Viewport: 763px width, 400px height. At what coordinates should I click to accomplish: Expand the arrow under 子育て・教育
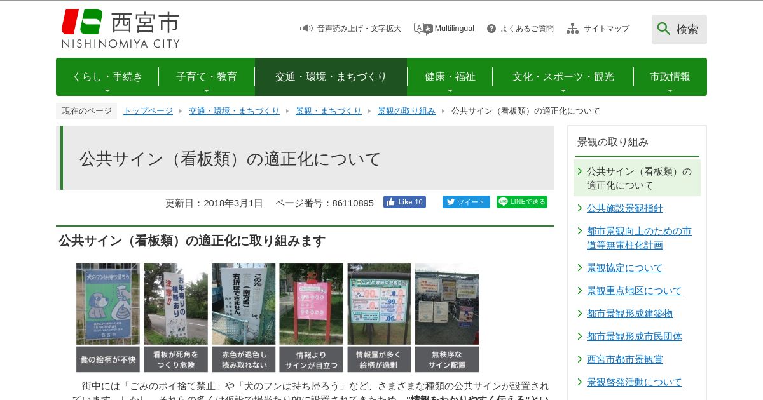207,91
